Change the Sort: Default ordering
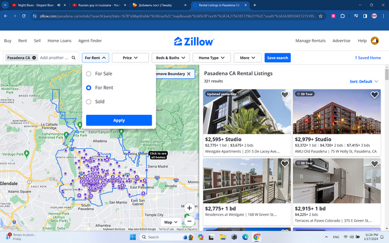 (x=363, y=82)
